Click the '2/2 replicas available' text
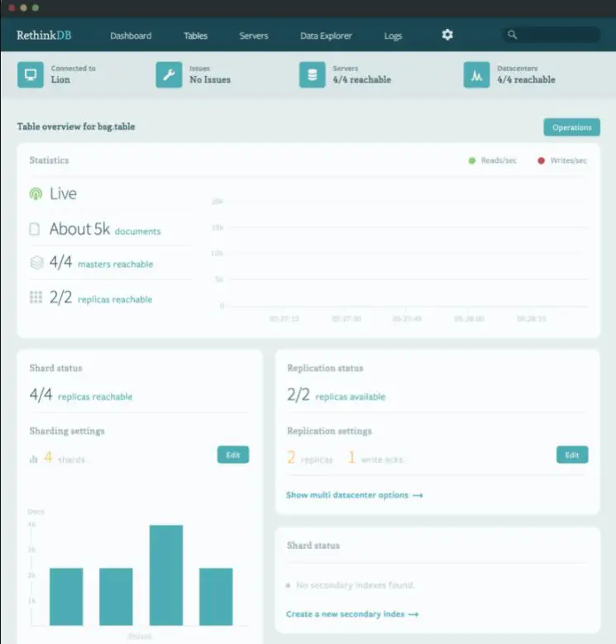This screenshot has width=616, height=644. (x=336, y=394)
